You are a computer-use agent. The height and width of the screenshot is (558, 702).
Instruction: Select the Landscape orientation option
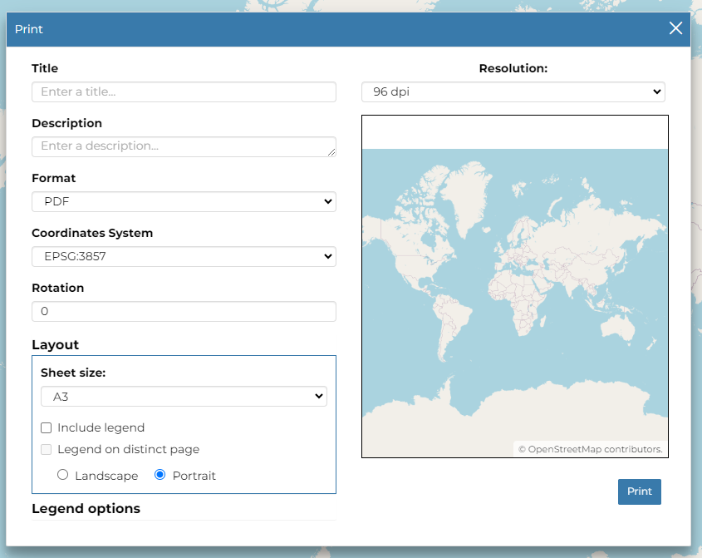pyautogui.click(x=62, y=476)
